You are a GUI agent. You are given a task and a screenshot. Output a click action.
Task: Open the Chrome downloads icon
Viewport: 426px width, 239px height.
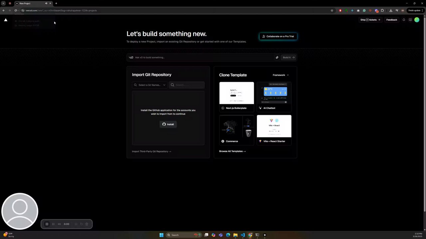pos(391,10)
